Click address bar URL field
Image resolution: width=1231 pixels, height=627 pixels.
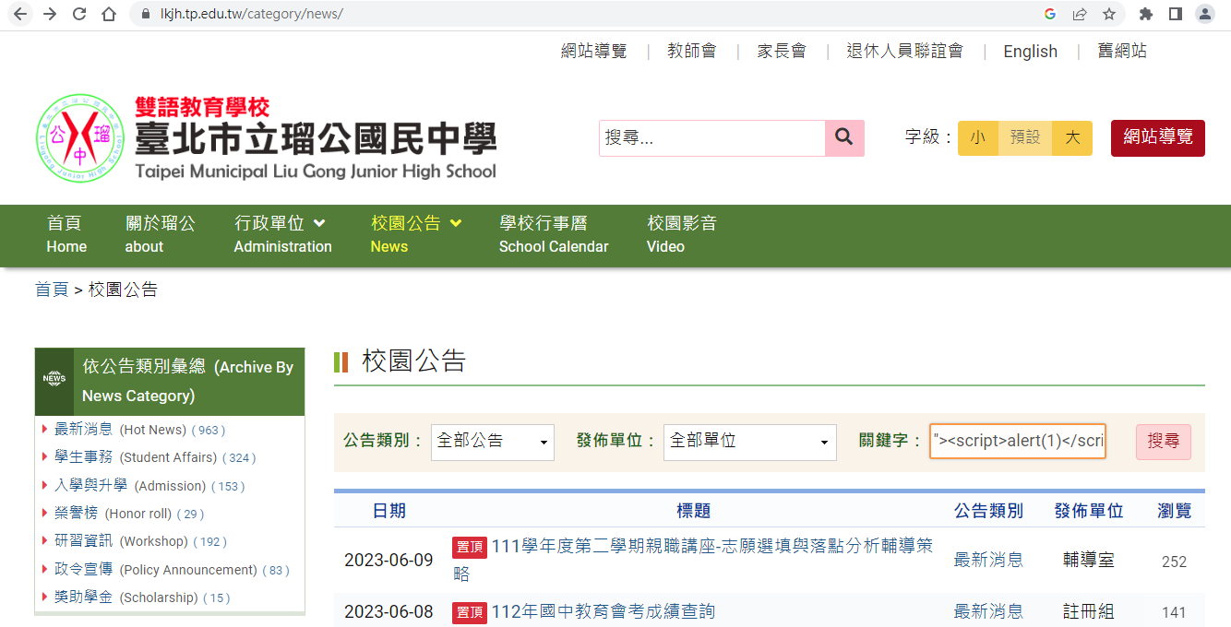(591, 14)
